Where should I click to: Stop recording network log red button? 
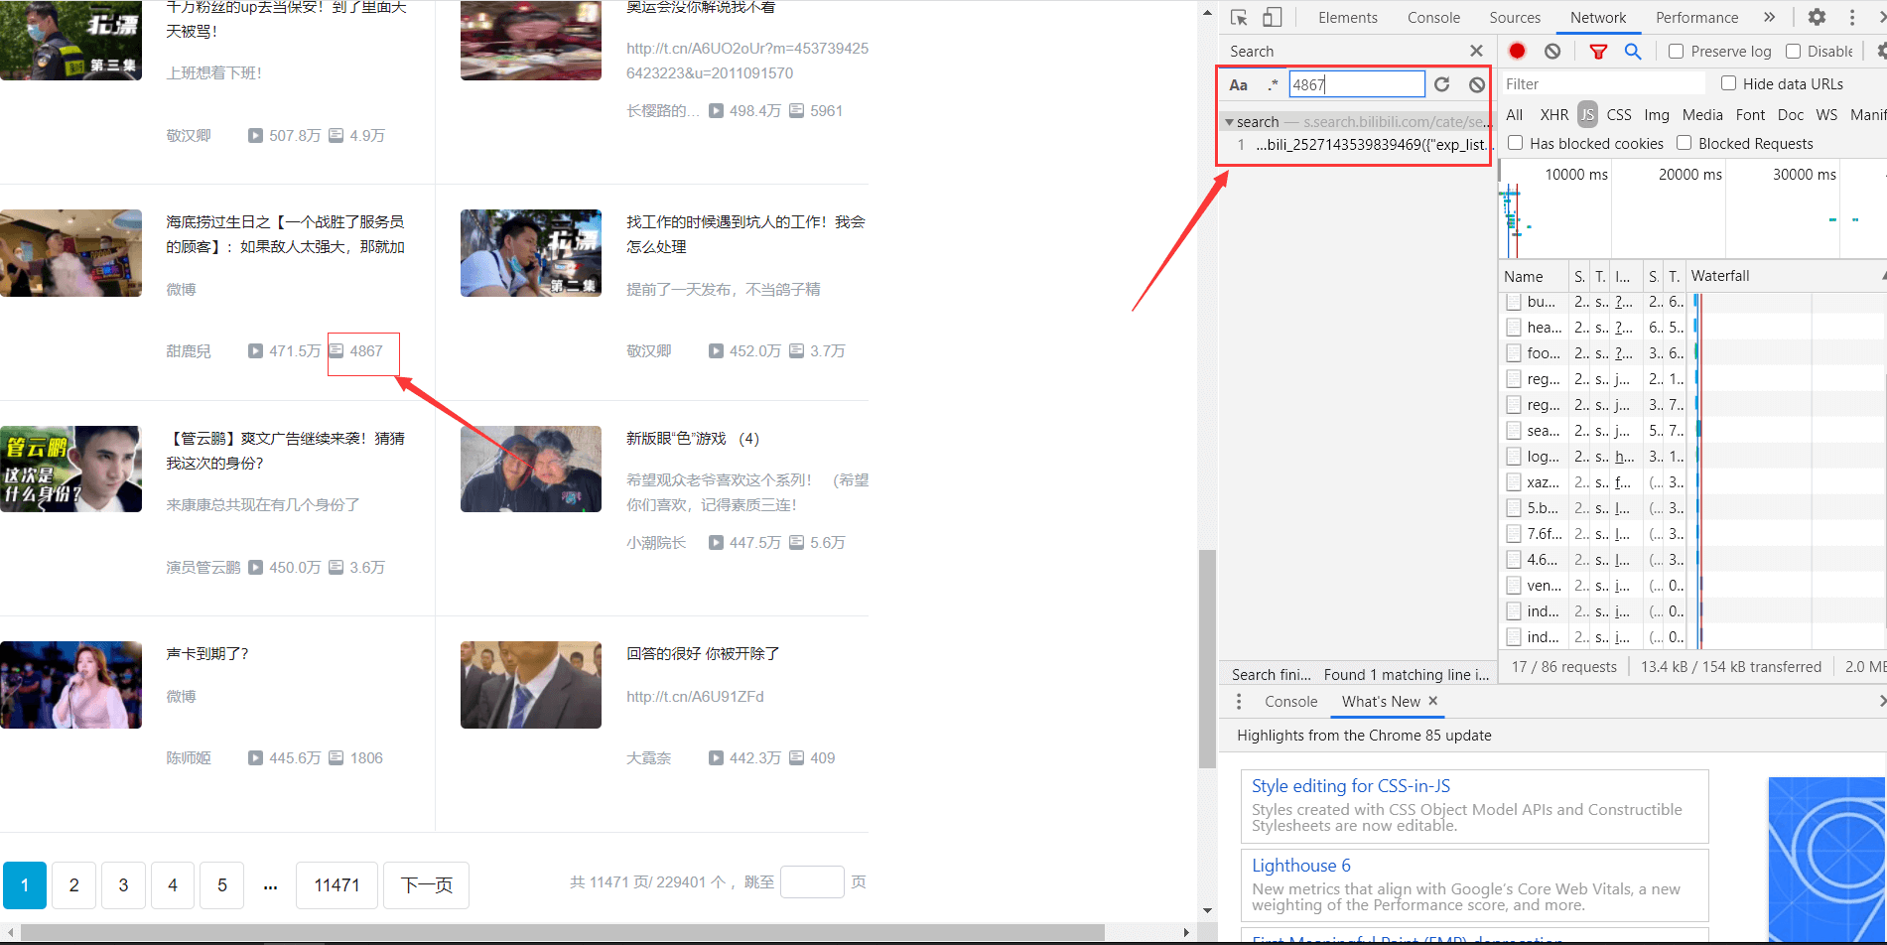(x=1517, y=51)
